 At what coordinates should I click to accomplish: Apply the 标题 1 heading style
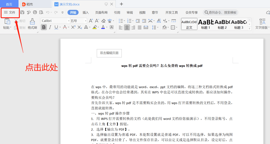pyautogui.click(x=205, y=24)
